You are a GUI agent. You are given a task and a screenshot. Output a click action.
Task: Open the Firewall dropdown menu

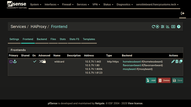tap(68, 4)
